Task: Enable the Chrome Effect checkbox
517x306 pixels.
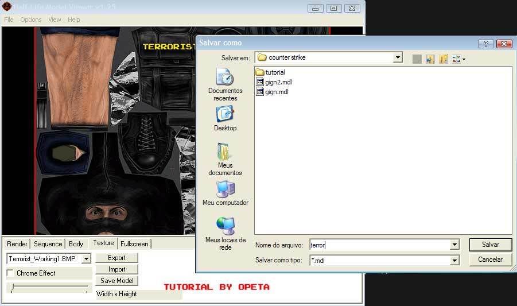Action: 10,273
